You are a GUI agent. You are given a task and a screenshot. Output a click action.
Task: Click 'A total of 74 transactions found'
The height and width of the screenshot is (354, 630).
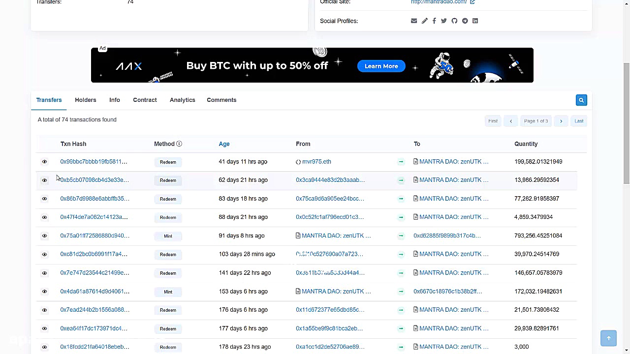tap(77, 119)
